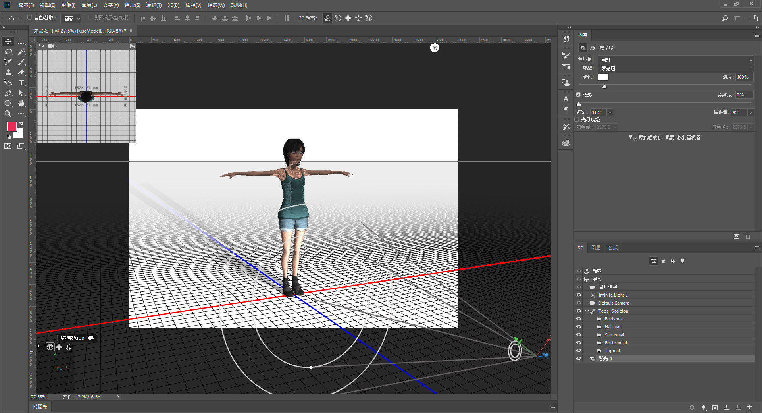Click the white light color swatch
762x413 pixels.
click(603, 77)
